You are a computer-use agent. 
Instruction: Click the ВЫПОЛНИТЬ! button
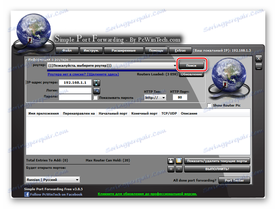coord(217,169)
